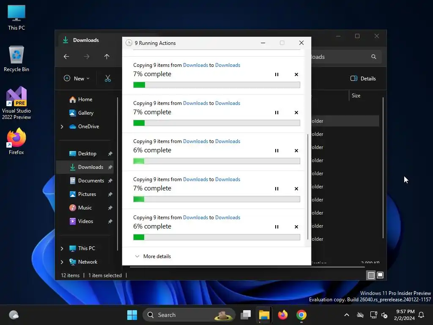Go up one folder level in Explorer
433x325 pixels.
click(107, 57)
